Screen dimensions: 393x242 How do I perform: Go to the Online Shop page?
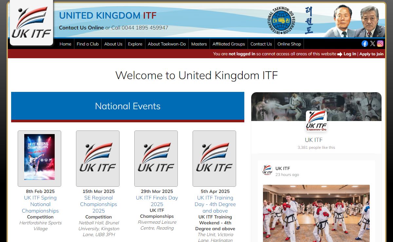pos(289,44)
